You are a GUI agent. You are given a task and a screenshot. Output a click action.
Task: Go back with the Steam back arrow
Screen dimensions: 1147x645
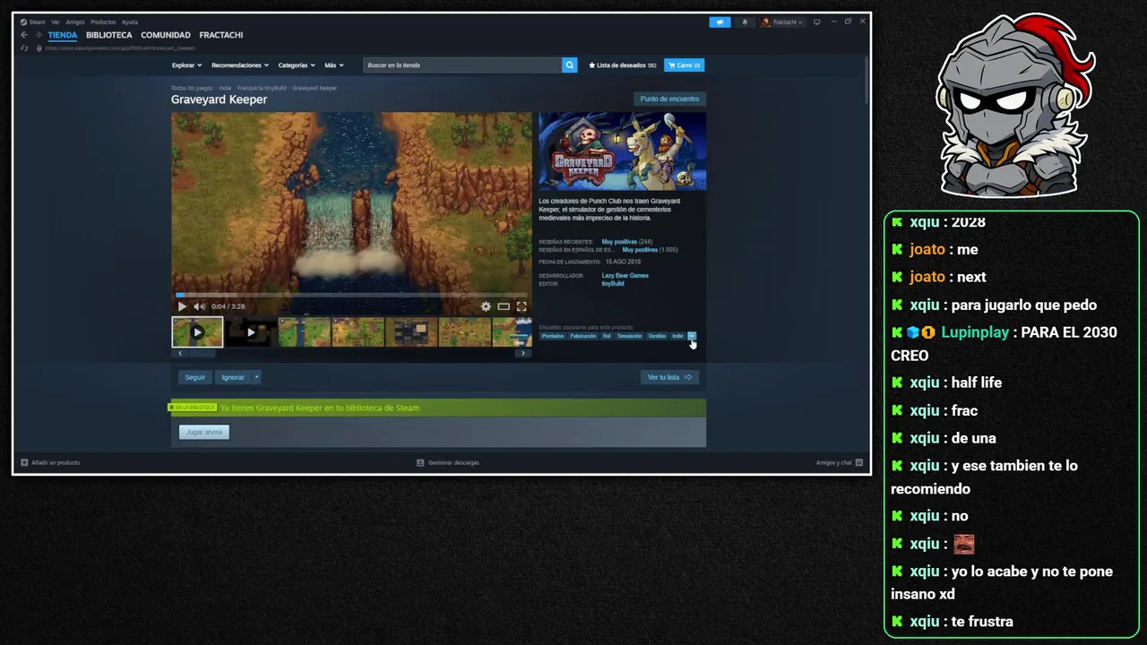click(24, 35)
